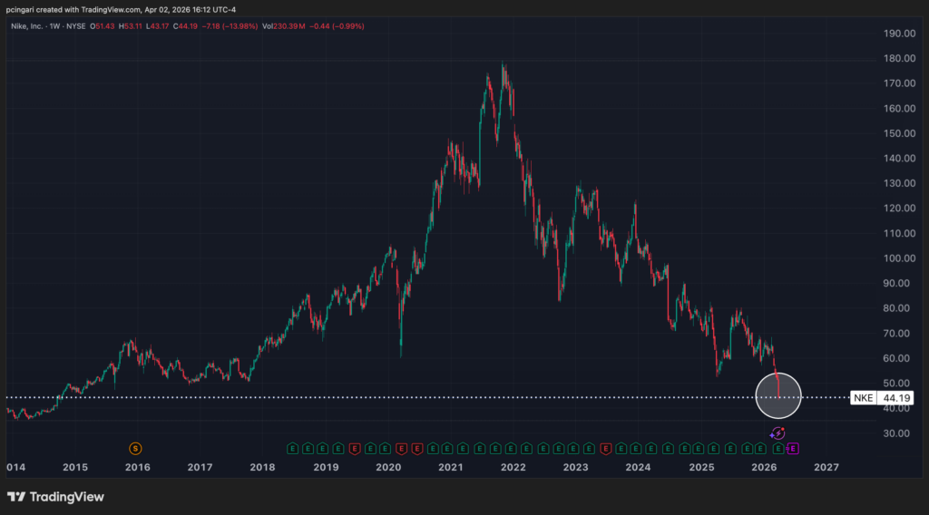The width and height of the screenshot is (929, 515).
Task: Click the close value C44.19
Action: pyautogui.click(x=185, y=26)
